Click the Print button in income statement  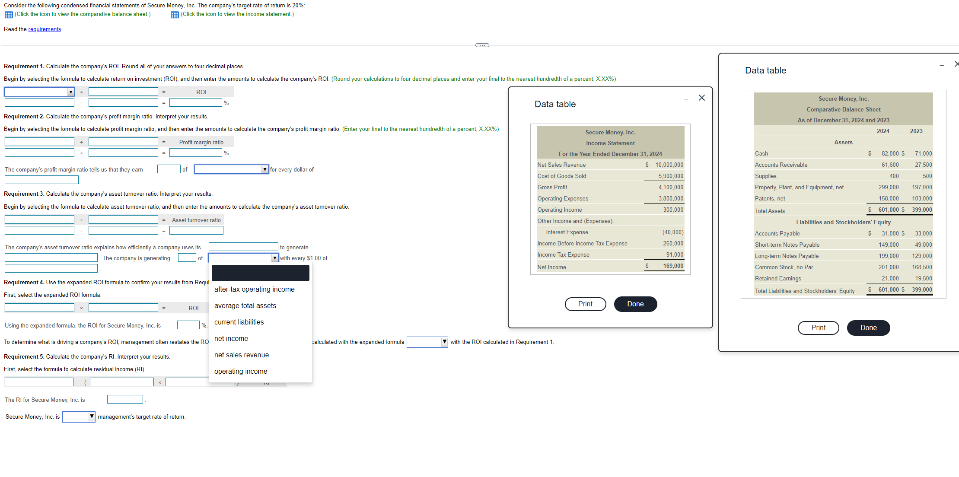coord(586,304)
